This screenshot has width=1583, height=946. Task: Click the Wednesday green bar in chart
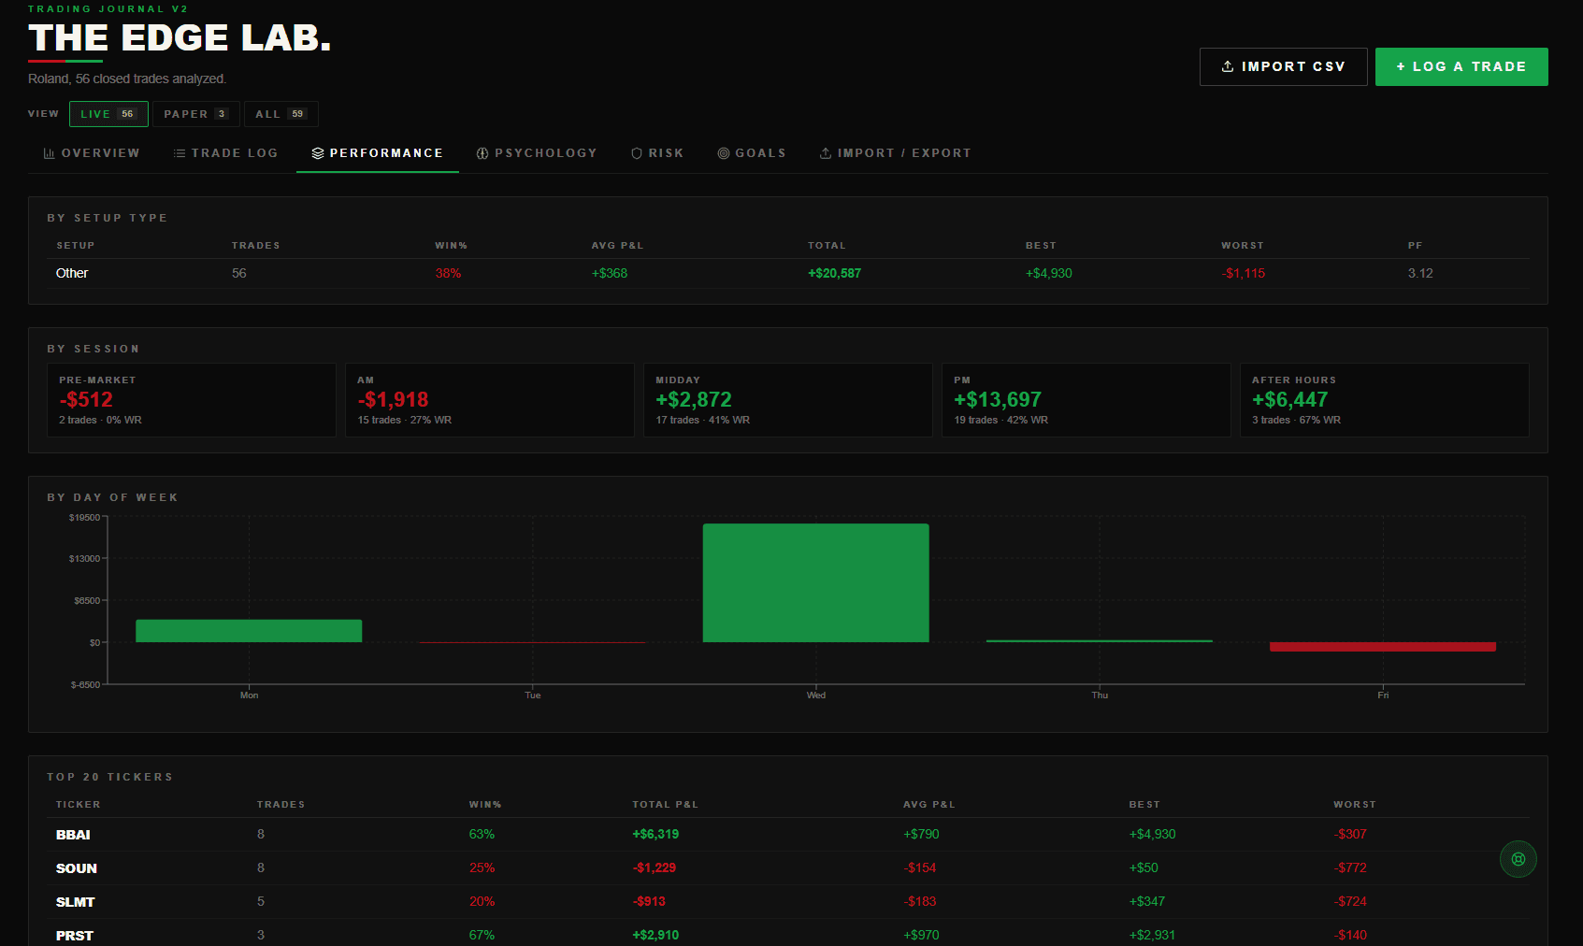816,583
